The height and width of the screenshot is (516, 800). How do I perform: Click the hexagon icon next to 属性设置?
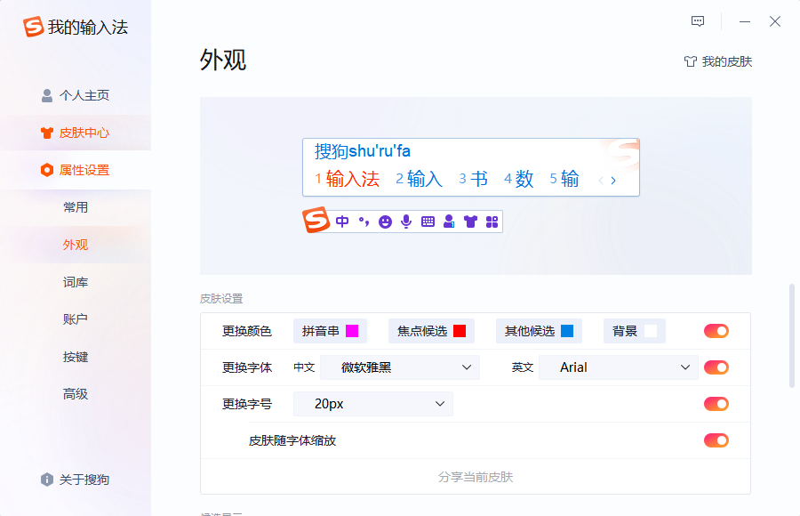click(x=47, y=170)
